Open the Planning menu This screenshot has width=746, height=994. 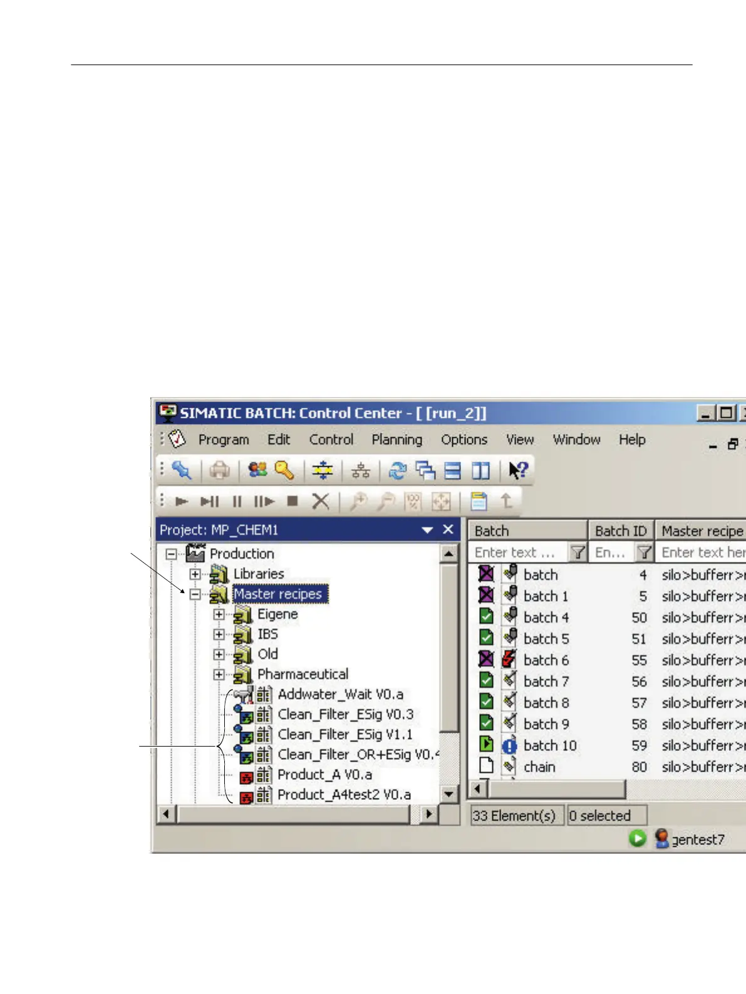pyautogui.click(x=397, y=440)
